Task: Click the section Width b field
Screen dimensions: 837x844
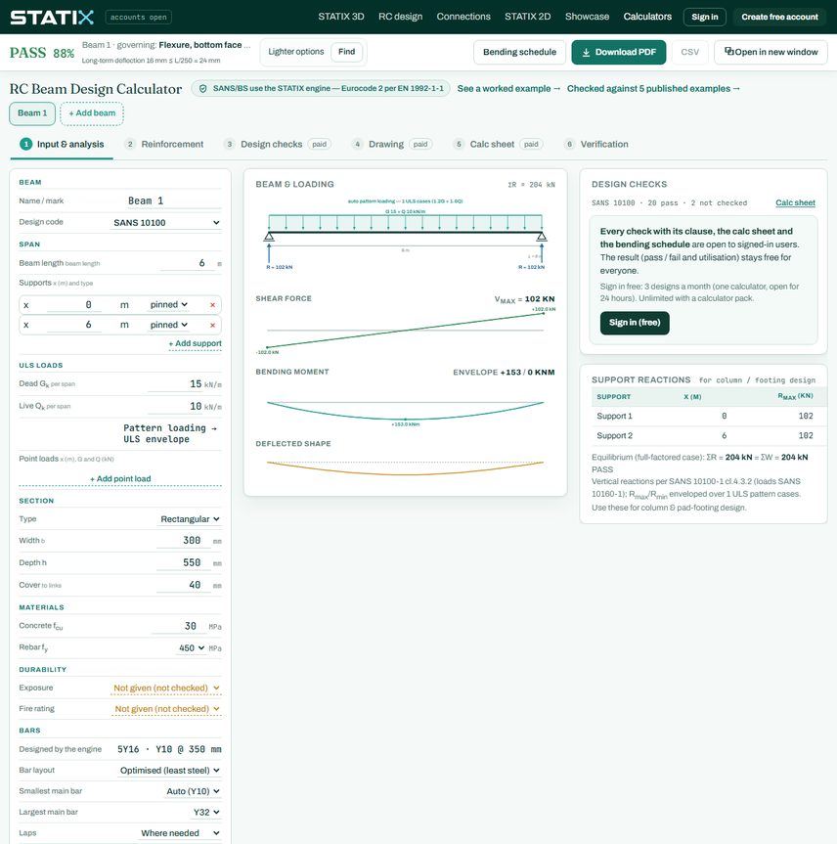Action: point(183,541)
